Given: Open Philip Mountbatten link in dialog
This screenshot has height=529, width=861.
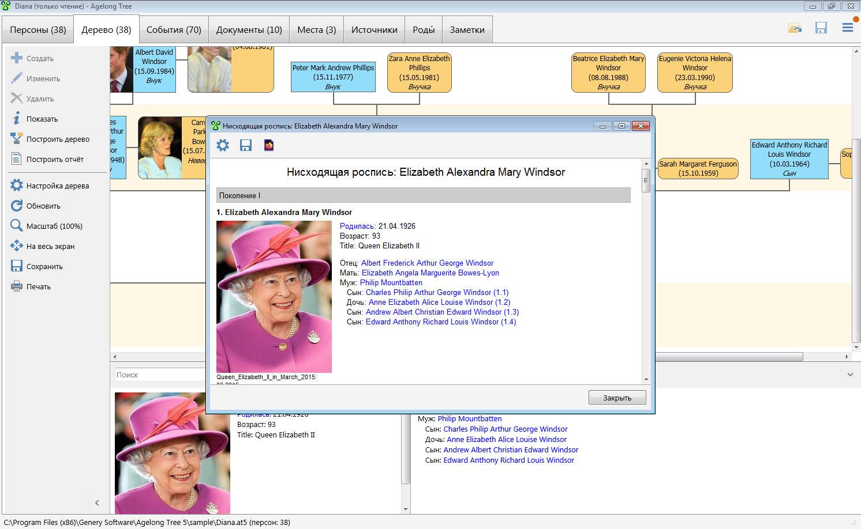Looking at the screenshot, I should pyautogui.click(x=391, y=282).
